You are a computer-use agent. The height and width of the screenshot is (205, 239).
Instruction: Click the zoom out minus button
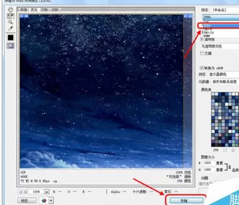click(20, 191)
